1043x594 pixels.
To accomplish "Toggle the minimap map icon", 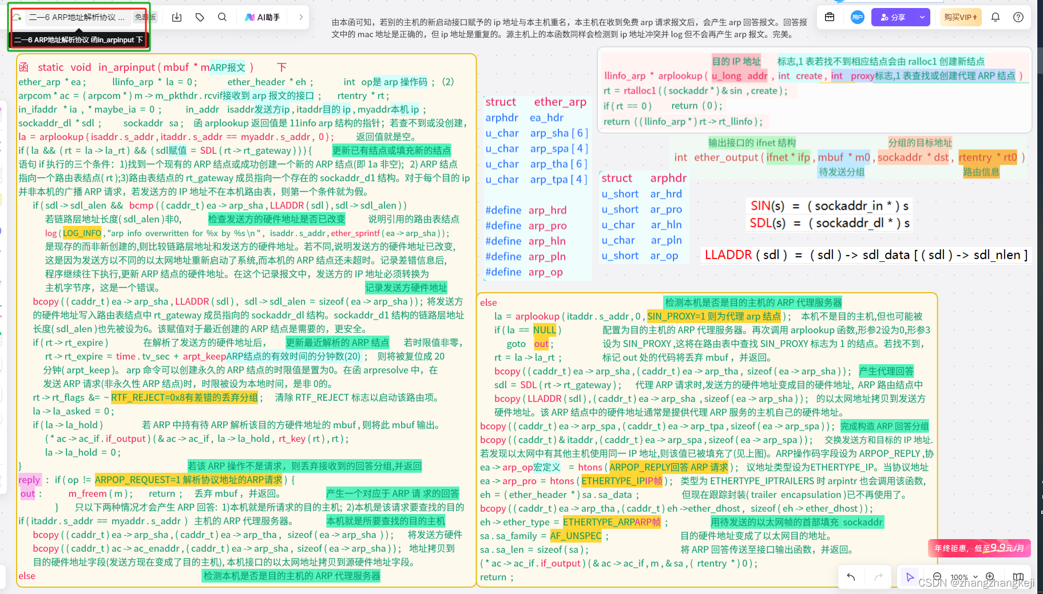I will (x=1018, y=577).
